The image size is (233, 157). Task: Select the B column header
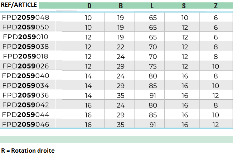tap(121, 6)
